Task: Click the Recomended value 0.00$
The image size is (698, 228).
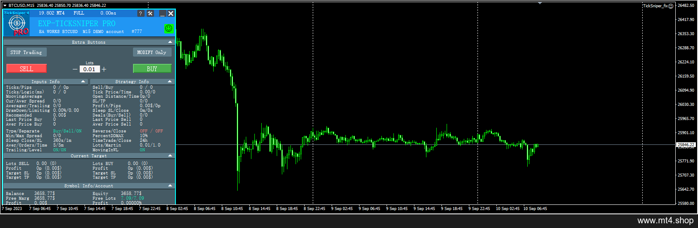Action: pos(60,115)
